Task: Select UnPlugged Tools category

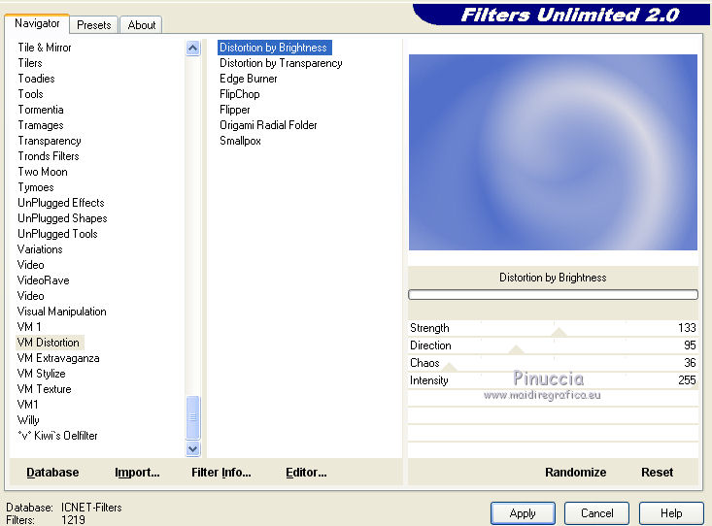Action: point(57,234)
